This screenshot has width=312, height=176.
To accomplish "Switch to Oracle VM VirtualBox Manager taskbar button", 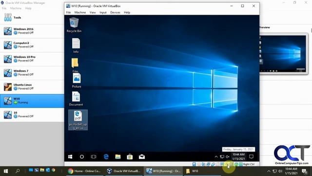I will point(124,171).
